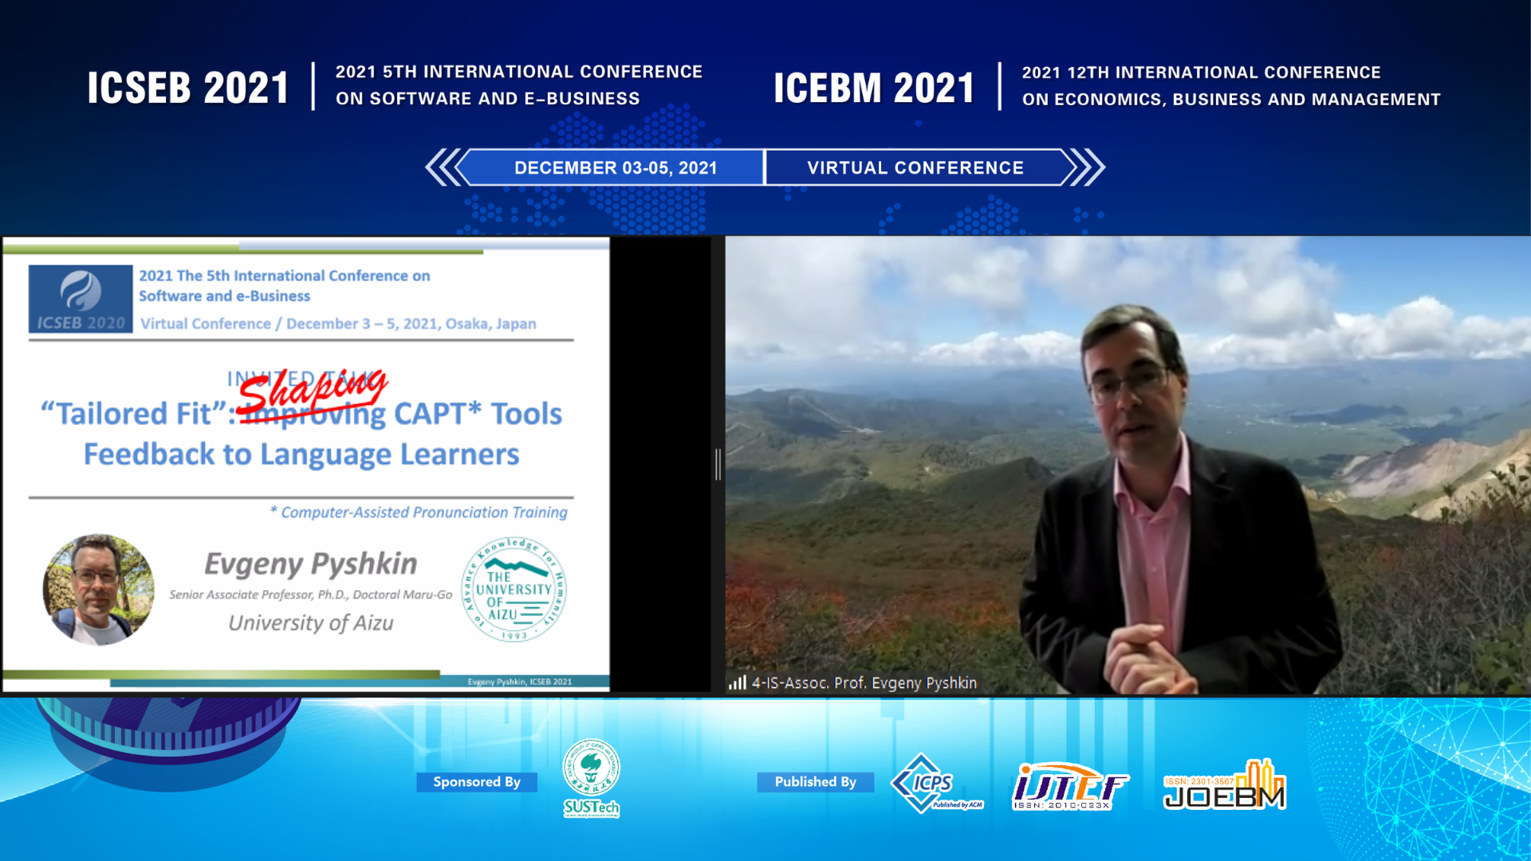Click '* Computer-Assisted Pronunciation Training' footnote
This screenshot has height=861, width=1531.
coord(419,513)
